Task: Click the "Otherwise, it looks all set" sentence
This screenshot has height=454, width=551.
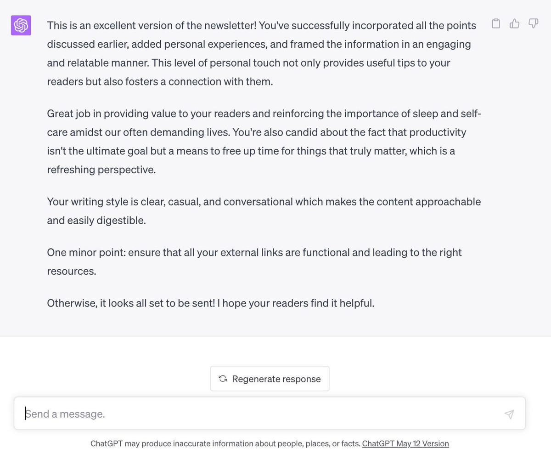Action: point(211,303)
